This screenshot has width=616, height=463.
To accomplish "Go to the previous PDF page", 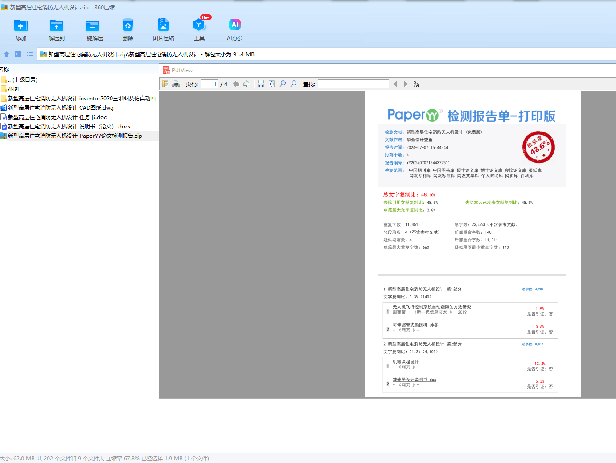I will click(x=236, y=84).
